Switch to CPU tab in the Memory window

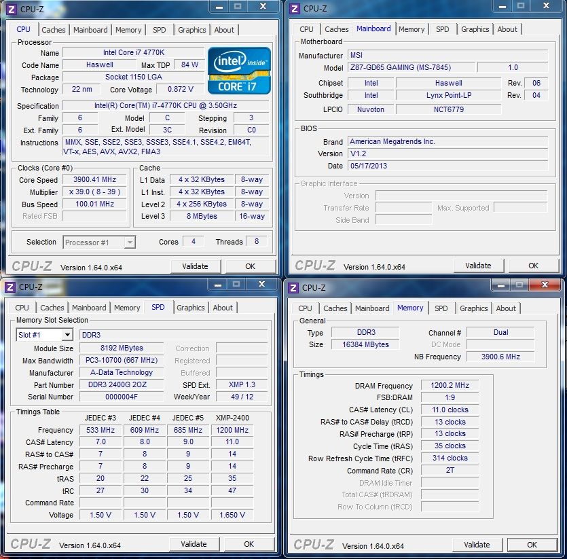coord(305,308)
